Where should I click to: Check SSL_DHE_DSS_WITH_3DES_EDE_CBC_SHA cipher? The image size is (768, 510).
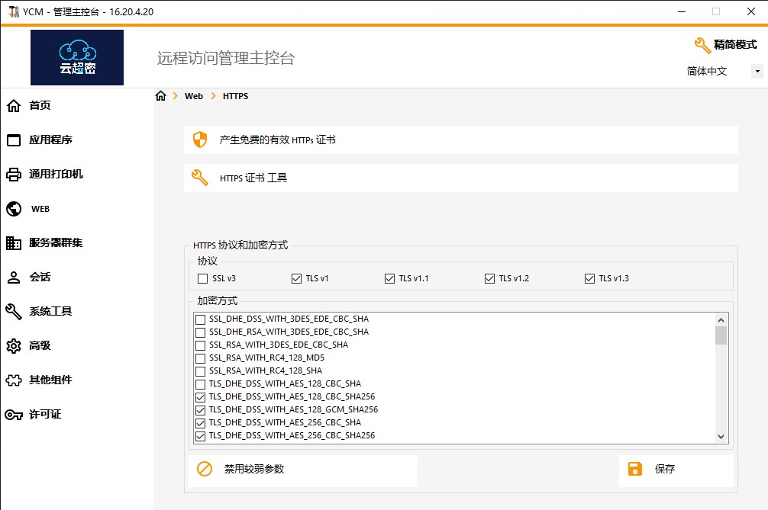(x=200, y=319)
